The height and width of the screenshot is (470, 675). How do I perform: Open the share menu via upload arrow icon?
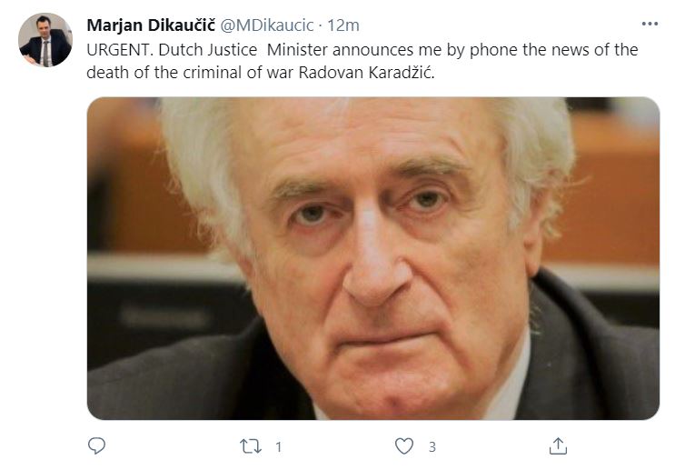click(x=558, y=445)
